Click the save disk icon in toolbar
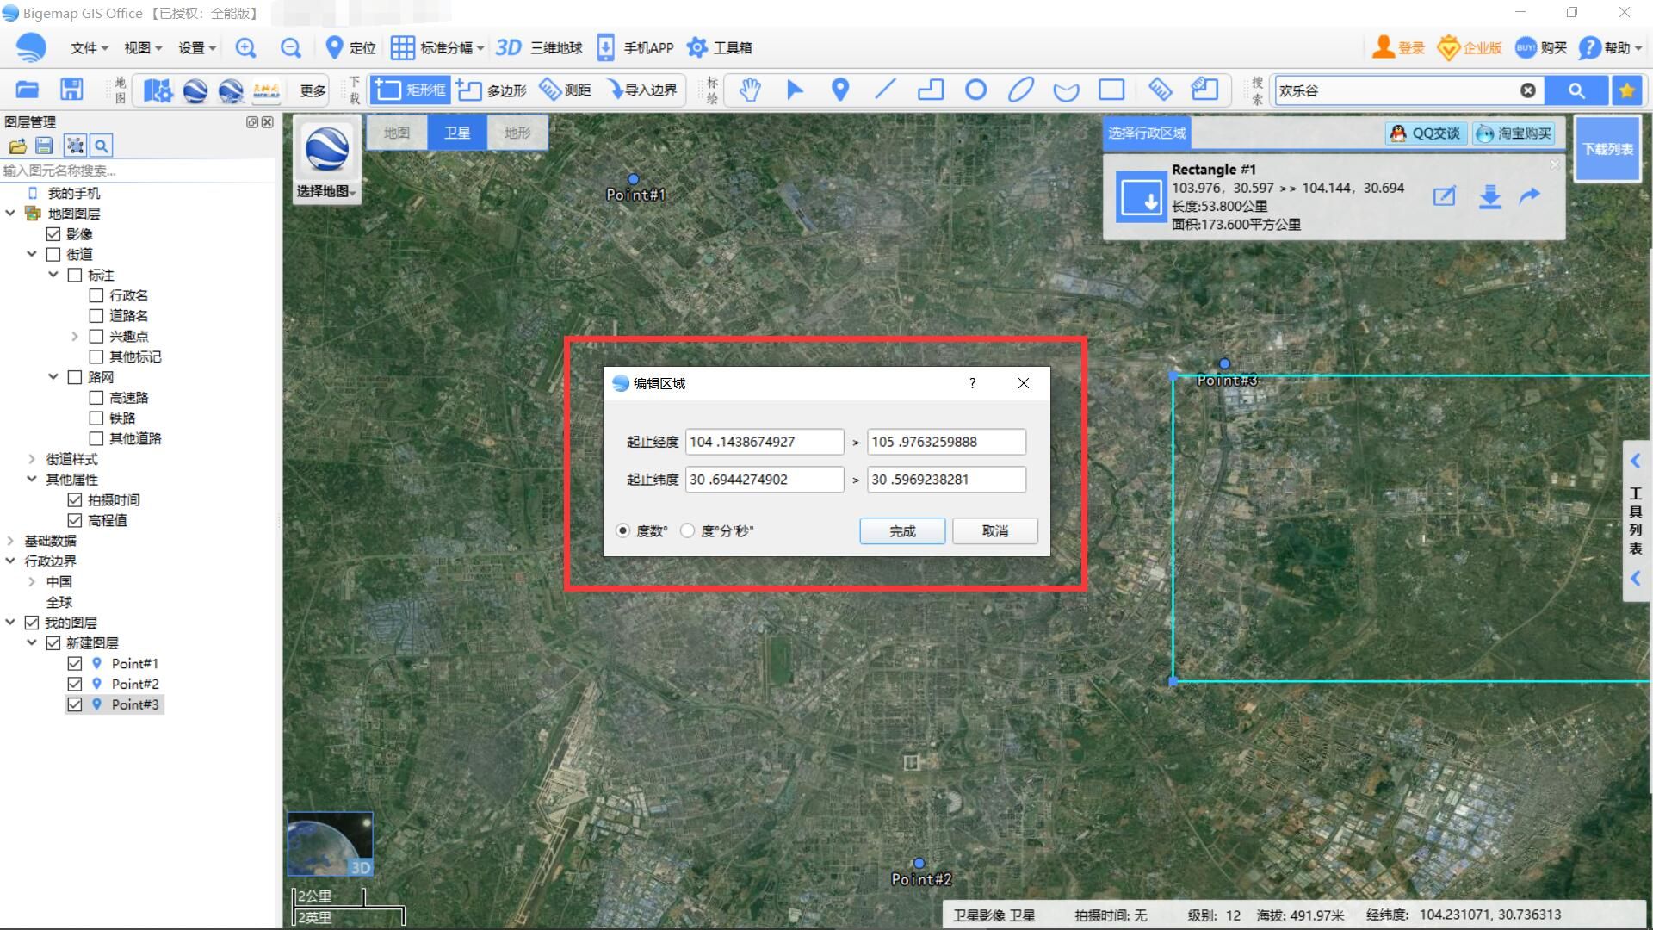Image resolution: width=1653 pixels, height=930 pixels. click(x=71, y=90)
